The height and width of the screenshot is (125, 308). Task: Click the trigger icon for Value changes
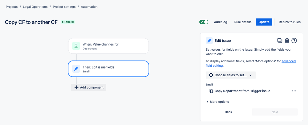pos(76,46)
